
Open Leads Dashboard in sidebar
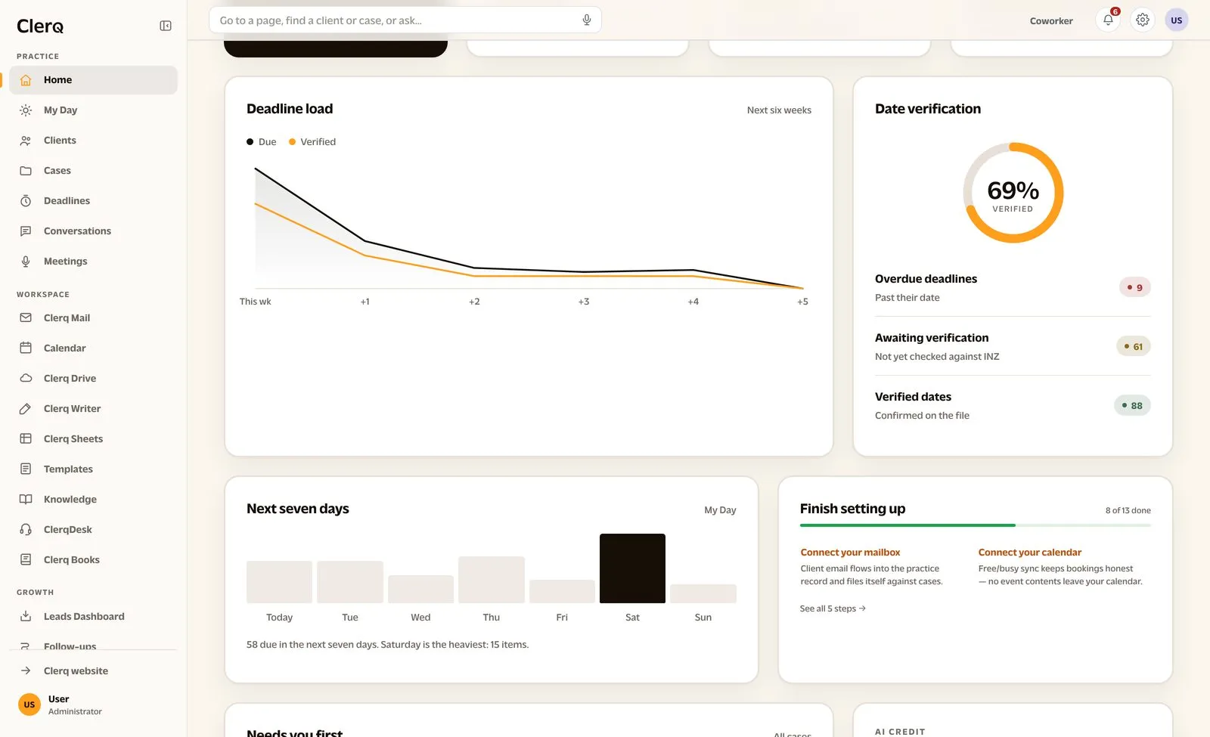pyautogui.click(x=94, y=617)
